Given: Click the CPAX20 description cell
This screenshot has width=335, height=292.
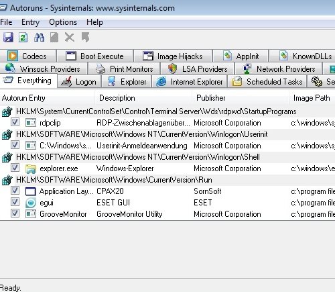Looking at the screenshot, I should tap(110, 191).
